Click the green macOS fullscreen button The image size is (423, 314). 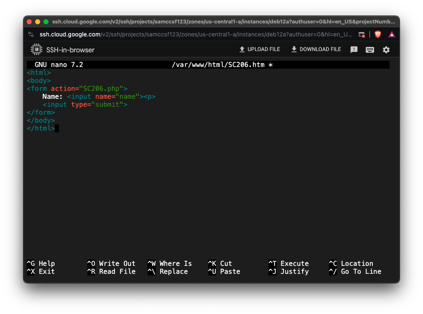46,22
